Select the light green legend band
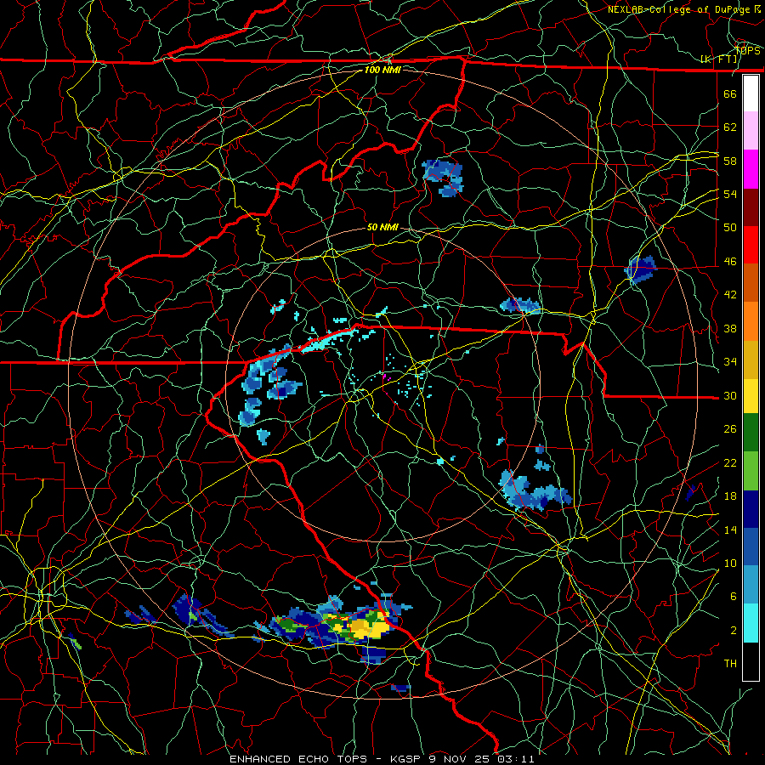The height and width of the screenshot is (765, 765). pyautogui.click(x=751, y=471)
